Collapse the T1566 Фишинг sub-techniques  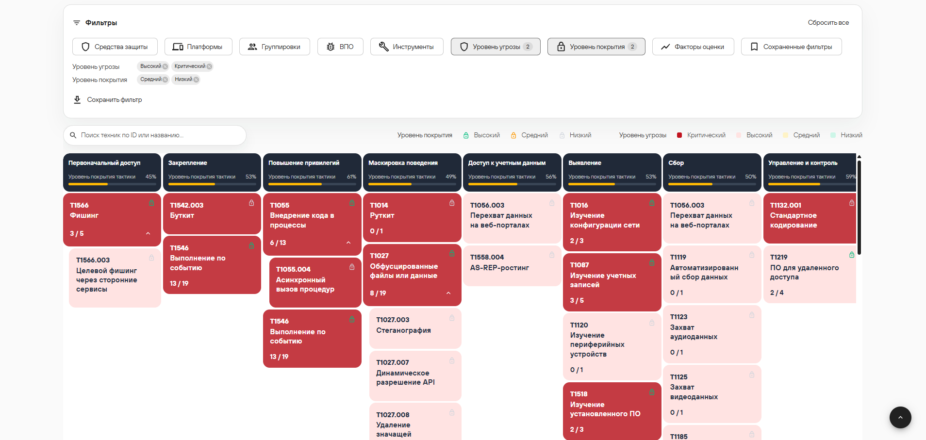tap(148, 233)
